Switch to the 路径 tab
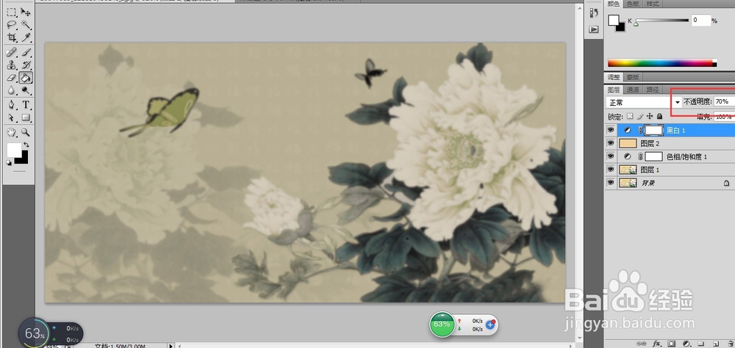Viewport: 735px width, 348px height. [x=652, y=90]
